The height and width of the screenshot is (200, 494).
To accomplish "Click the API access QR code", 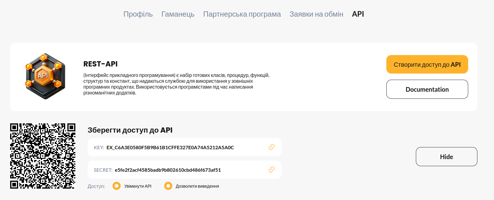I will (43, 156).
